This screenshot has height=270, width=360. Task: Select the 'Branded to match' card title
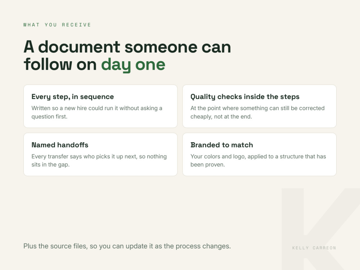pos(221,145)
